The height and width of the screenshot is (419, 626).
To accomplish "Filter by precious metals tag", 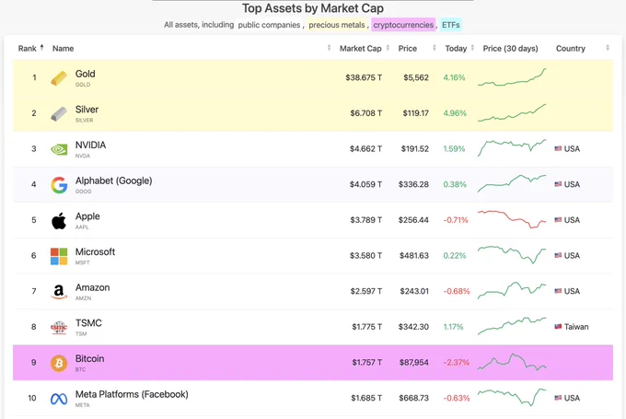I will point(337,25).
